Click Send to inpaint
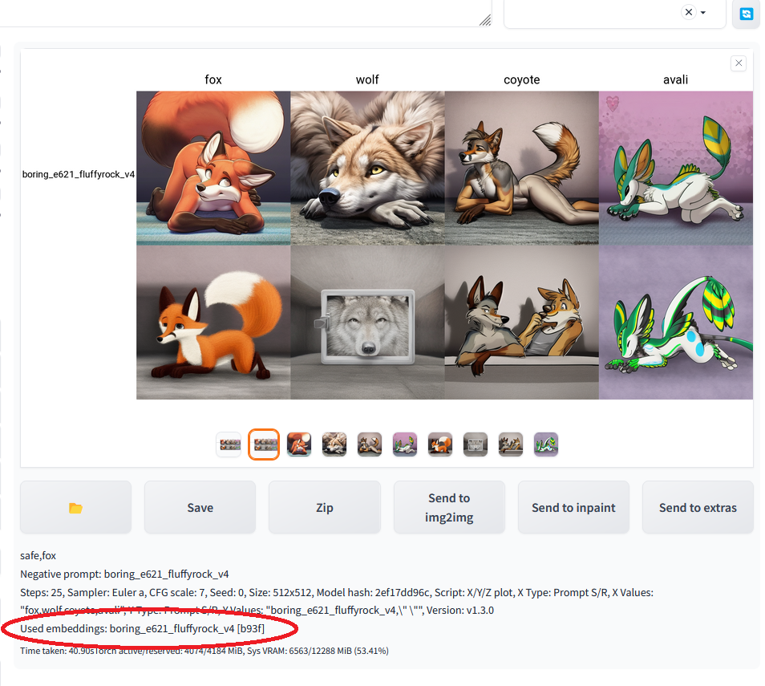The width and height of the screenshot is (765, 686). (573, 507)
